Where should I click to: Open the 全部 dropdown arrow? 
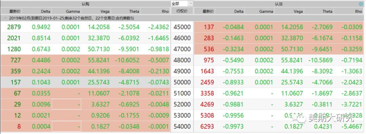point(190,4)
